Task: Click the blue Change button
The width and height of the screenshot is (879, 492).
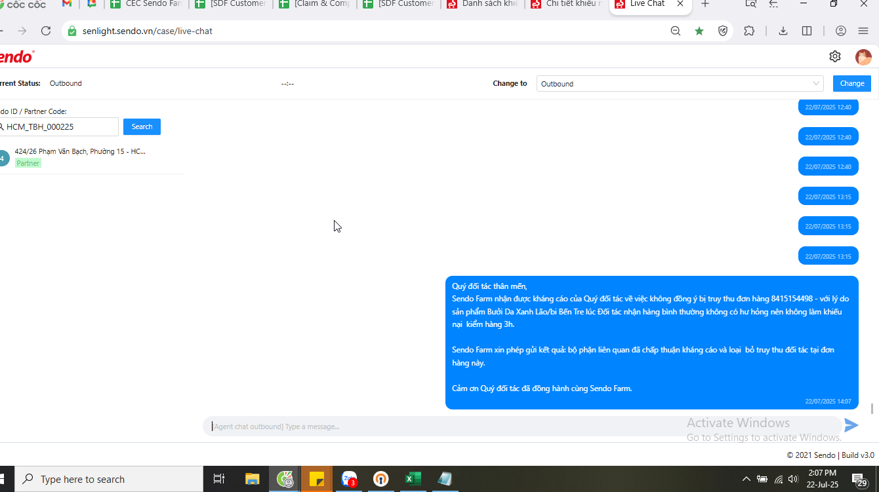Action: tap(852, 83)
